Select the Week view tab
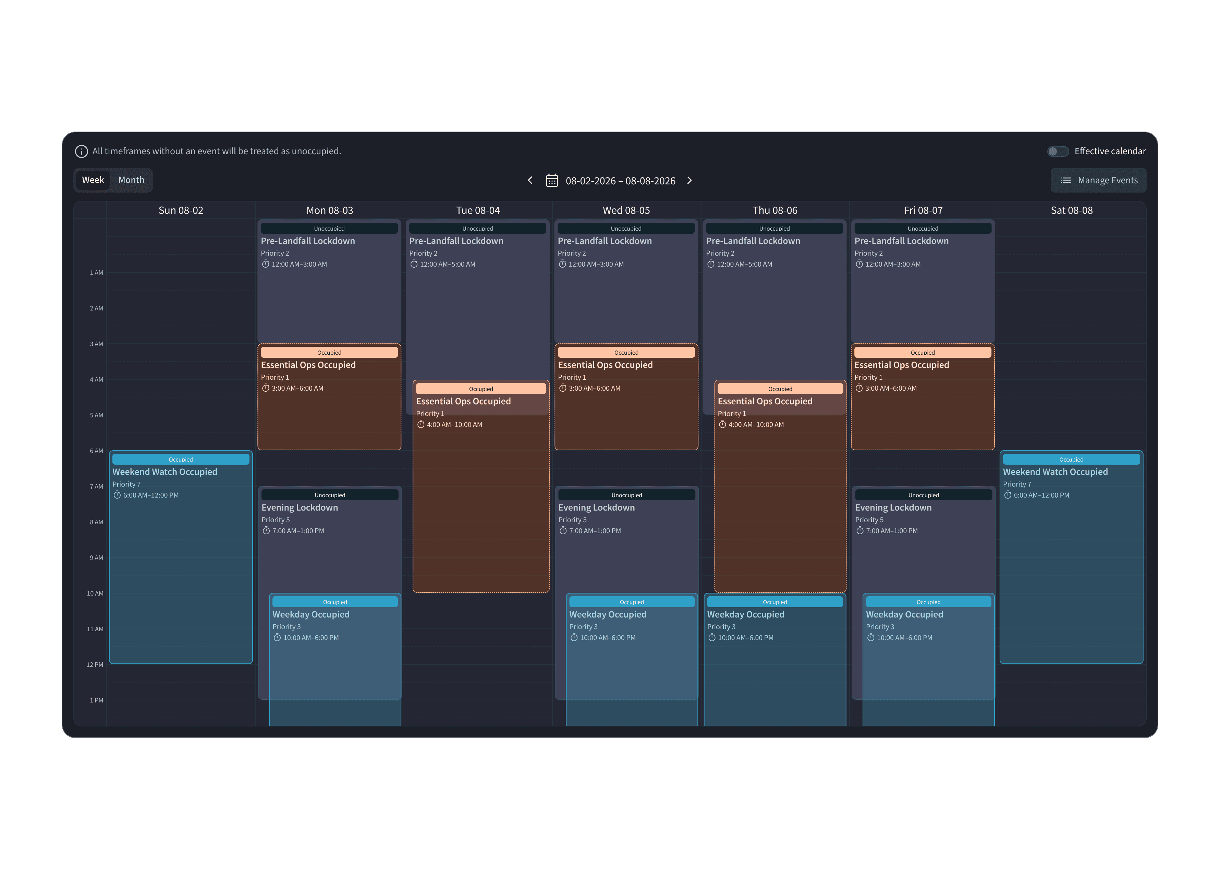The image size is (1220, 869). tap(93, 180)
